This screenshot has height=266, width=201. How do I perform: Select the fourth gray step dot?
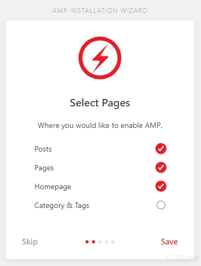coord(106,242)
